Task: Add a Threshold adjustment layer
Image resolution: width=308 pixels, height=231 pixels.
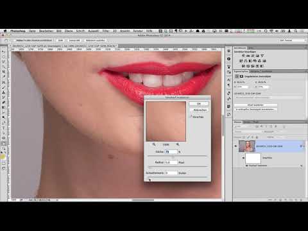Action: click(253, 66)
